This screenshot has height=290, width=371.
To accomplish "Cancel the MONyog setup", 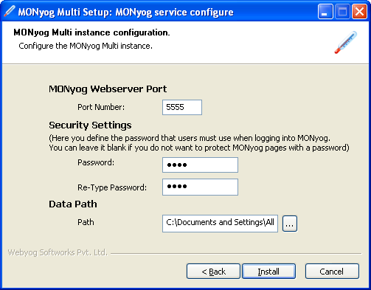I will point(332,272).
